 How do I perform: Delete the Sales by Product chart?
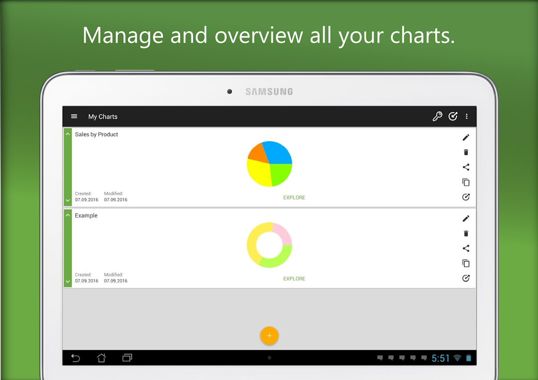(x=466, y=152)
